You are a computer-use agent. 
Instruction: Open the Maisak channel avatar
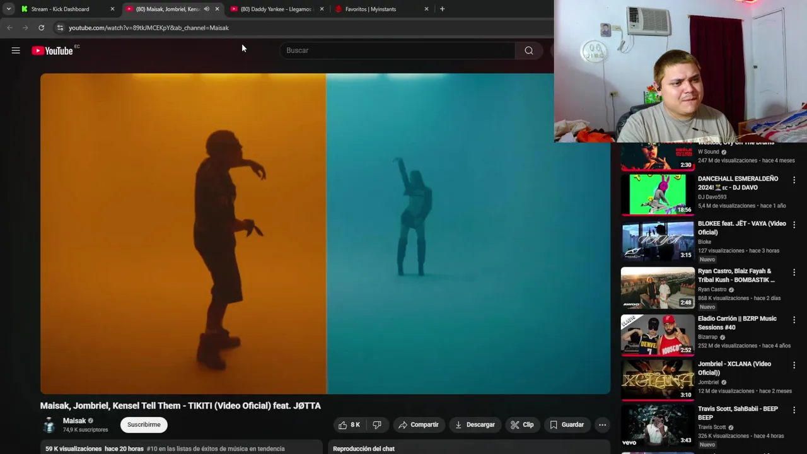49,425
